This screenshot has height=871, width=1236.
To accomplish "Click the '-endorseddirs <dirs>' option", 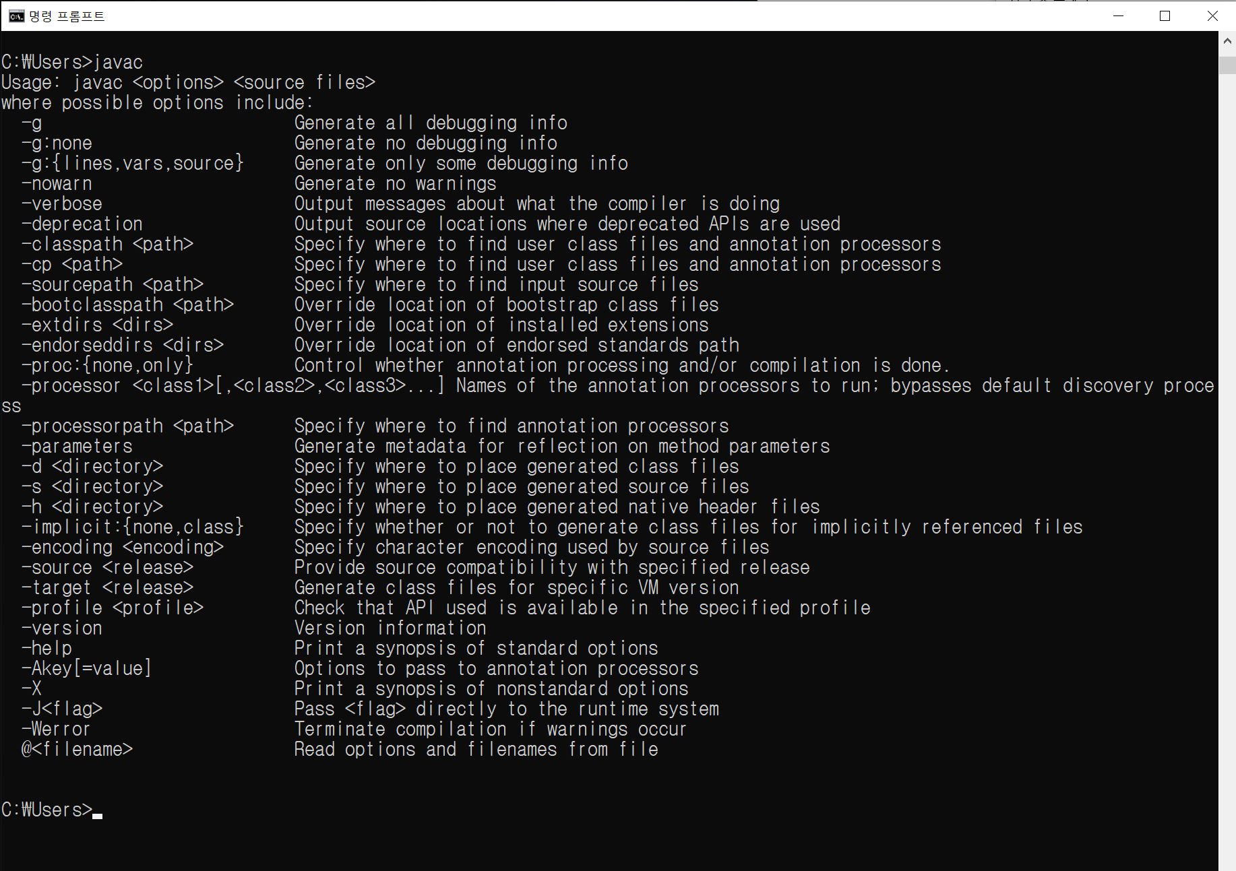I will [x=123, y=346].
